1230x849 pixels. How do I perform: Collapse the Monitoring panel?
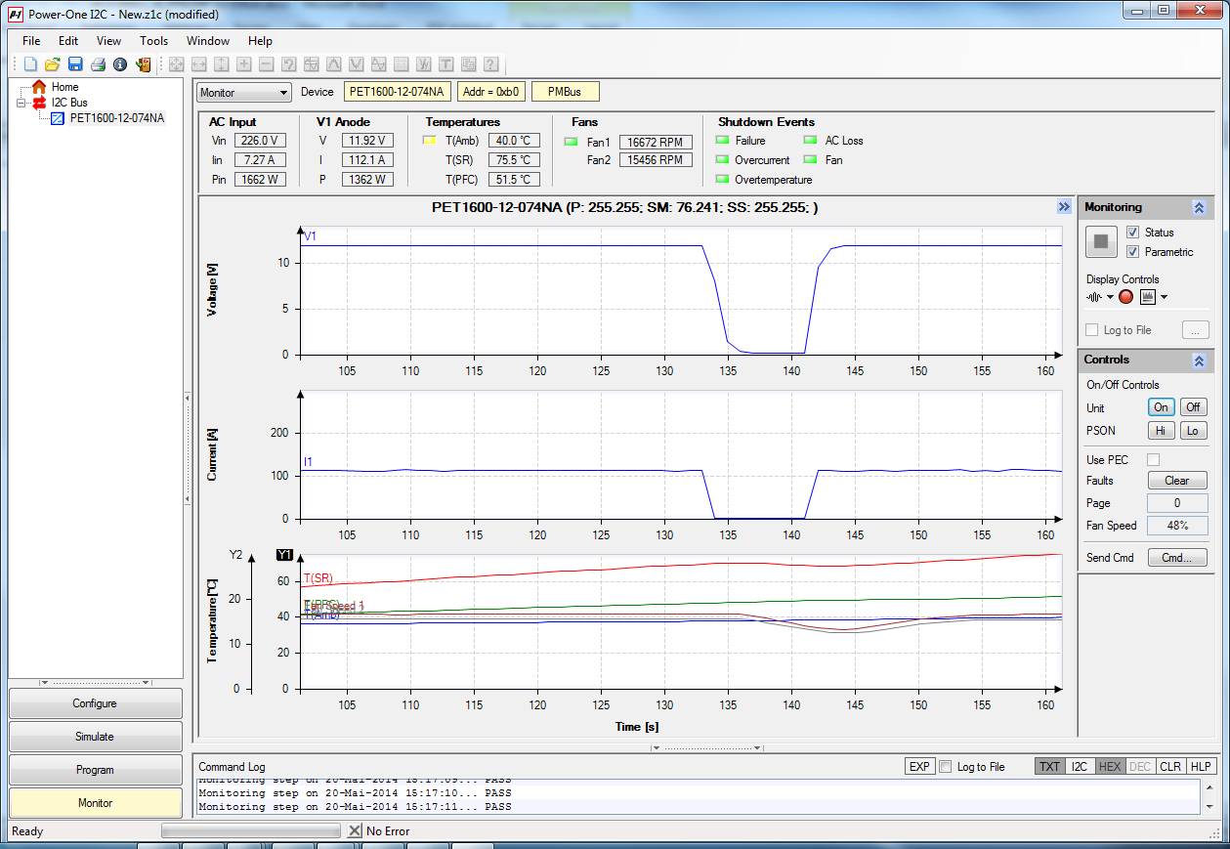(1199, 208)
